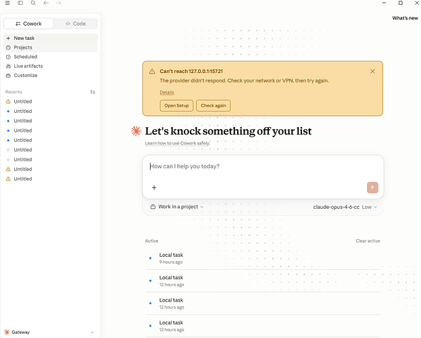This screenshot has height=338, width=421.
Task: Click the Projects folder icon
Action: pyautogui.click(x=8, y=47)
